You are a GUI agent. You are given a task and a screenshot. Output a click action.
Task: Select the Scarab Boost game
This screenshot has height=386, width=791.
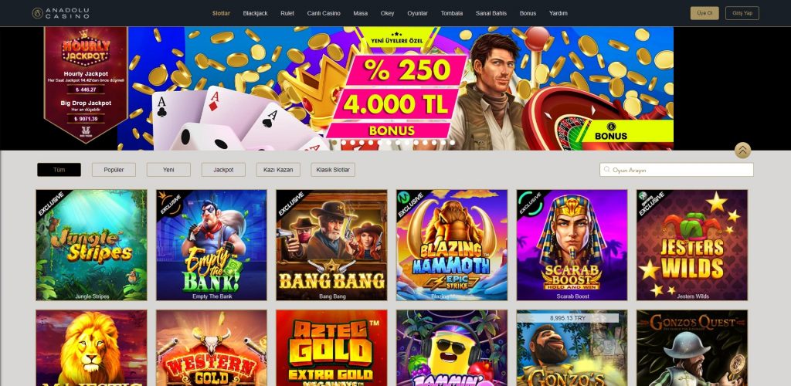coord(572,245)
